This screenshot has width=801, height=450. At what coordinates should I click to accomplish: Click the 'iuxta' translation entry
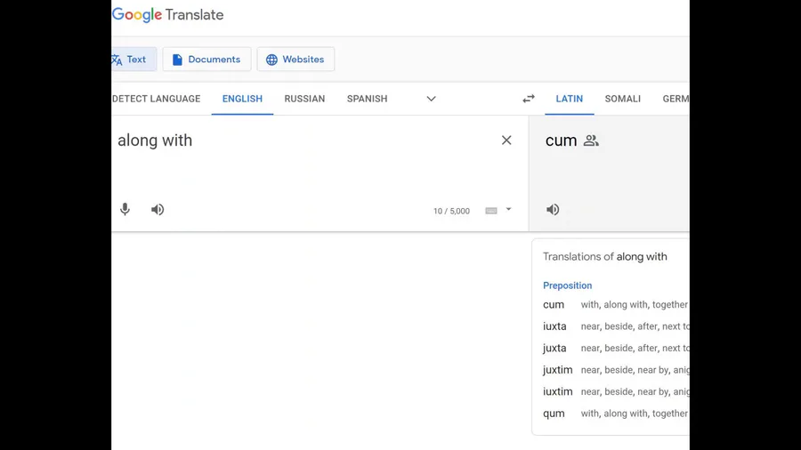click(554, 326)
